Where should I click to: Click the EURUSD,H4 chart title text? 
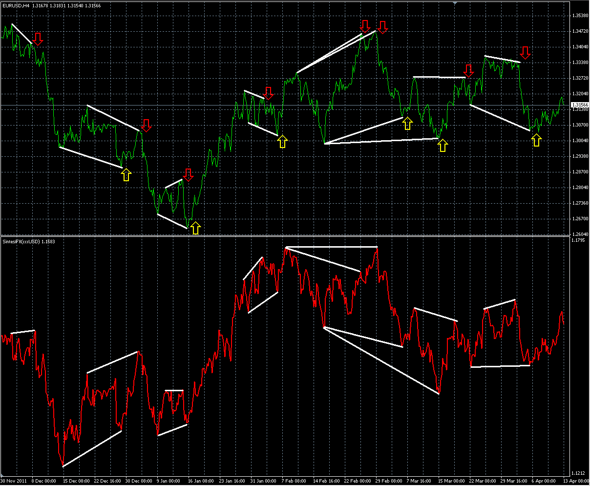point(16,5)
